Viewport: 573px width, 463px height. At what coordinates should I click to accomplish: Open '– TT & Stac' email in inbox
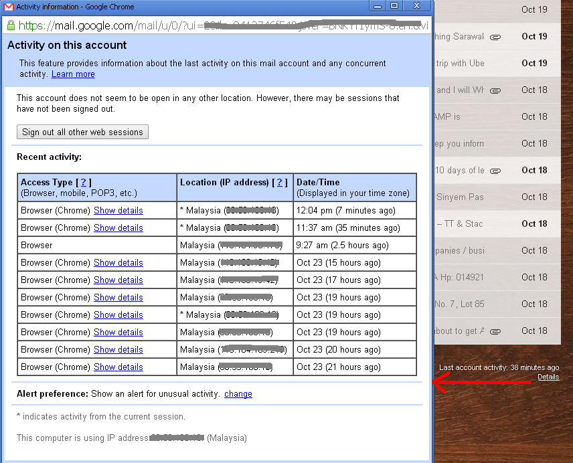(497, 224)
